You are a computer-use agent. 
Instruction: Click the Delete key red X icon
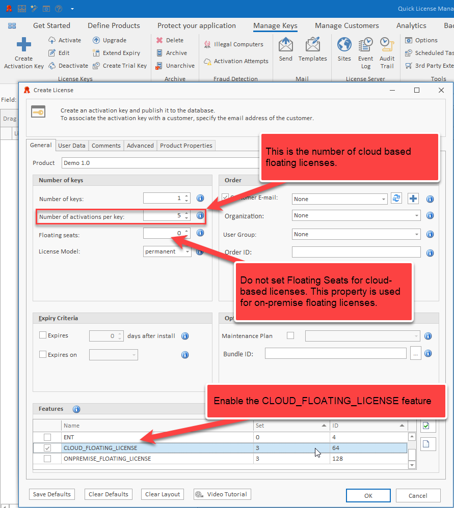pyautogui.click(x=159, y=40)
